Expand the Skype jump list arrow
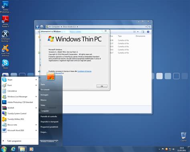Image resolution: width=190 pixels, height=152 pixels. click(x=36, y=80)
